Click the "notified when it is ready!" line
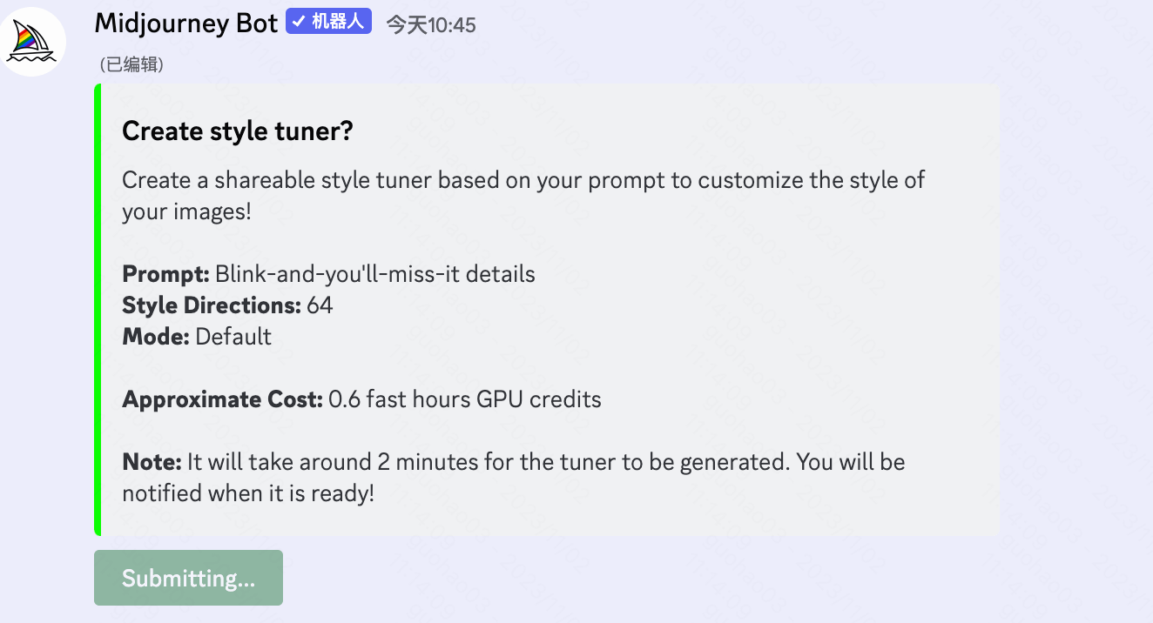 [x=248, y=494]
